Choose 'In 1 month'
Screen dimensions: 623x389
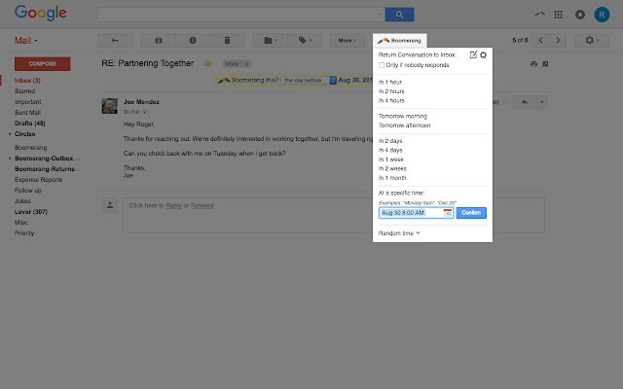click(x=392, y=178)
